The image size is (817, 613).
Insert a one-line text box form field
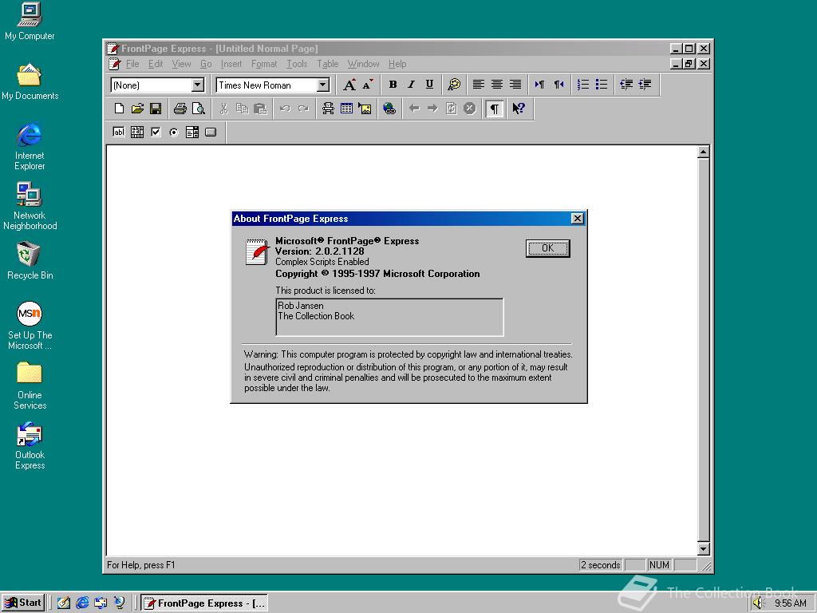click(x=119, y=132)
